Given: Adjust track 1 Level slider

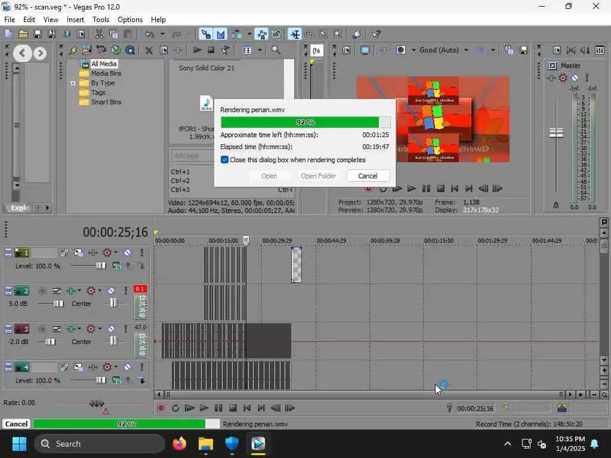Looking at the screenshot, I should tap(101, 265).
